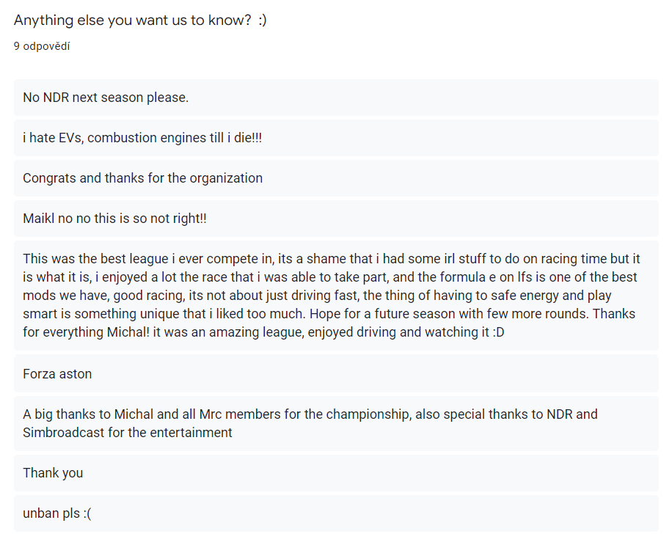The height and width of the screenshot is (542, 672).
Task: Select the "Forza aston" response
Action: pyautogui.click(x=57, y=374)
